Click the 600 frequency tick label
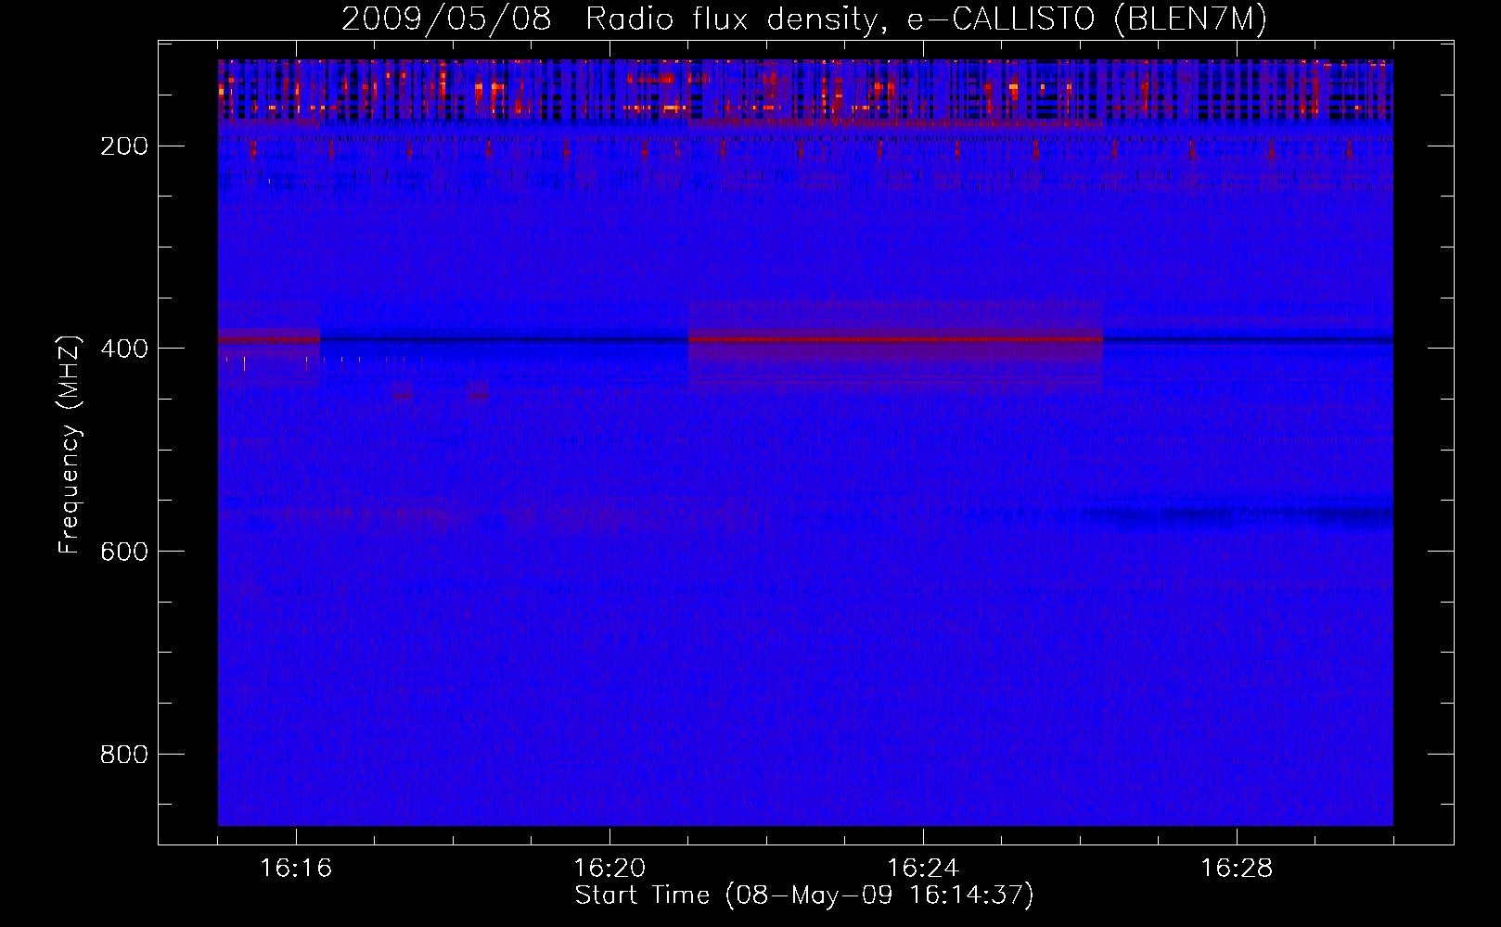 124,552
